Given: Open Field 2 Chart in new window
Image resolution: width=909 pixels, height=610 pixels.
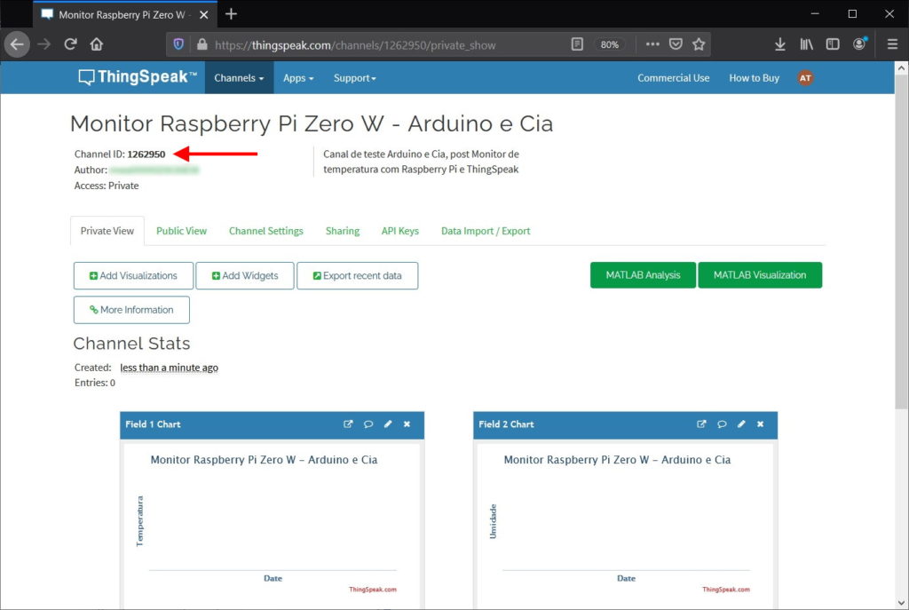Looking at the screenshot, I should (701, 424).
